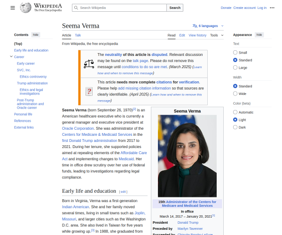Open the add missing citation information link
This screenshot has height=235, width=282.
[144, 88]
